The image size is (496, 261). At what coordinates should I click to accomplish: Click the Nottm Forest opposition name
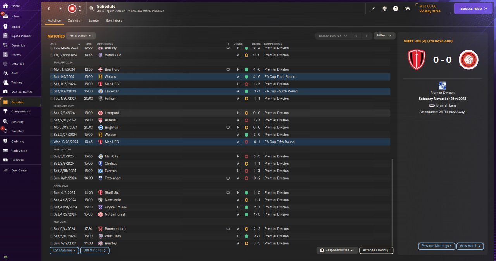115,214
